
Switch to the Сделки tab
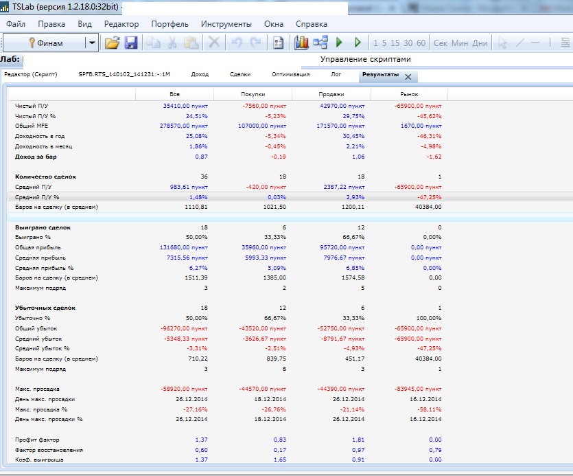click(x=240, y=74)
